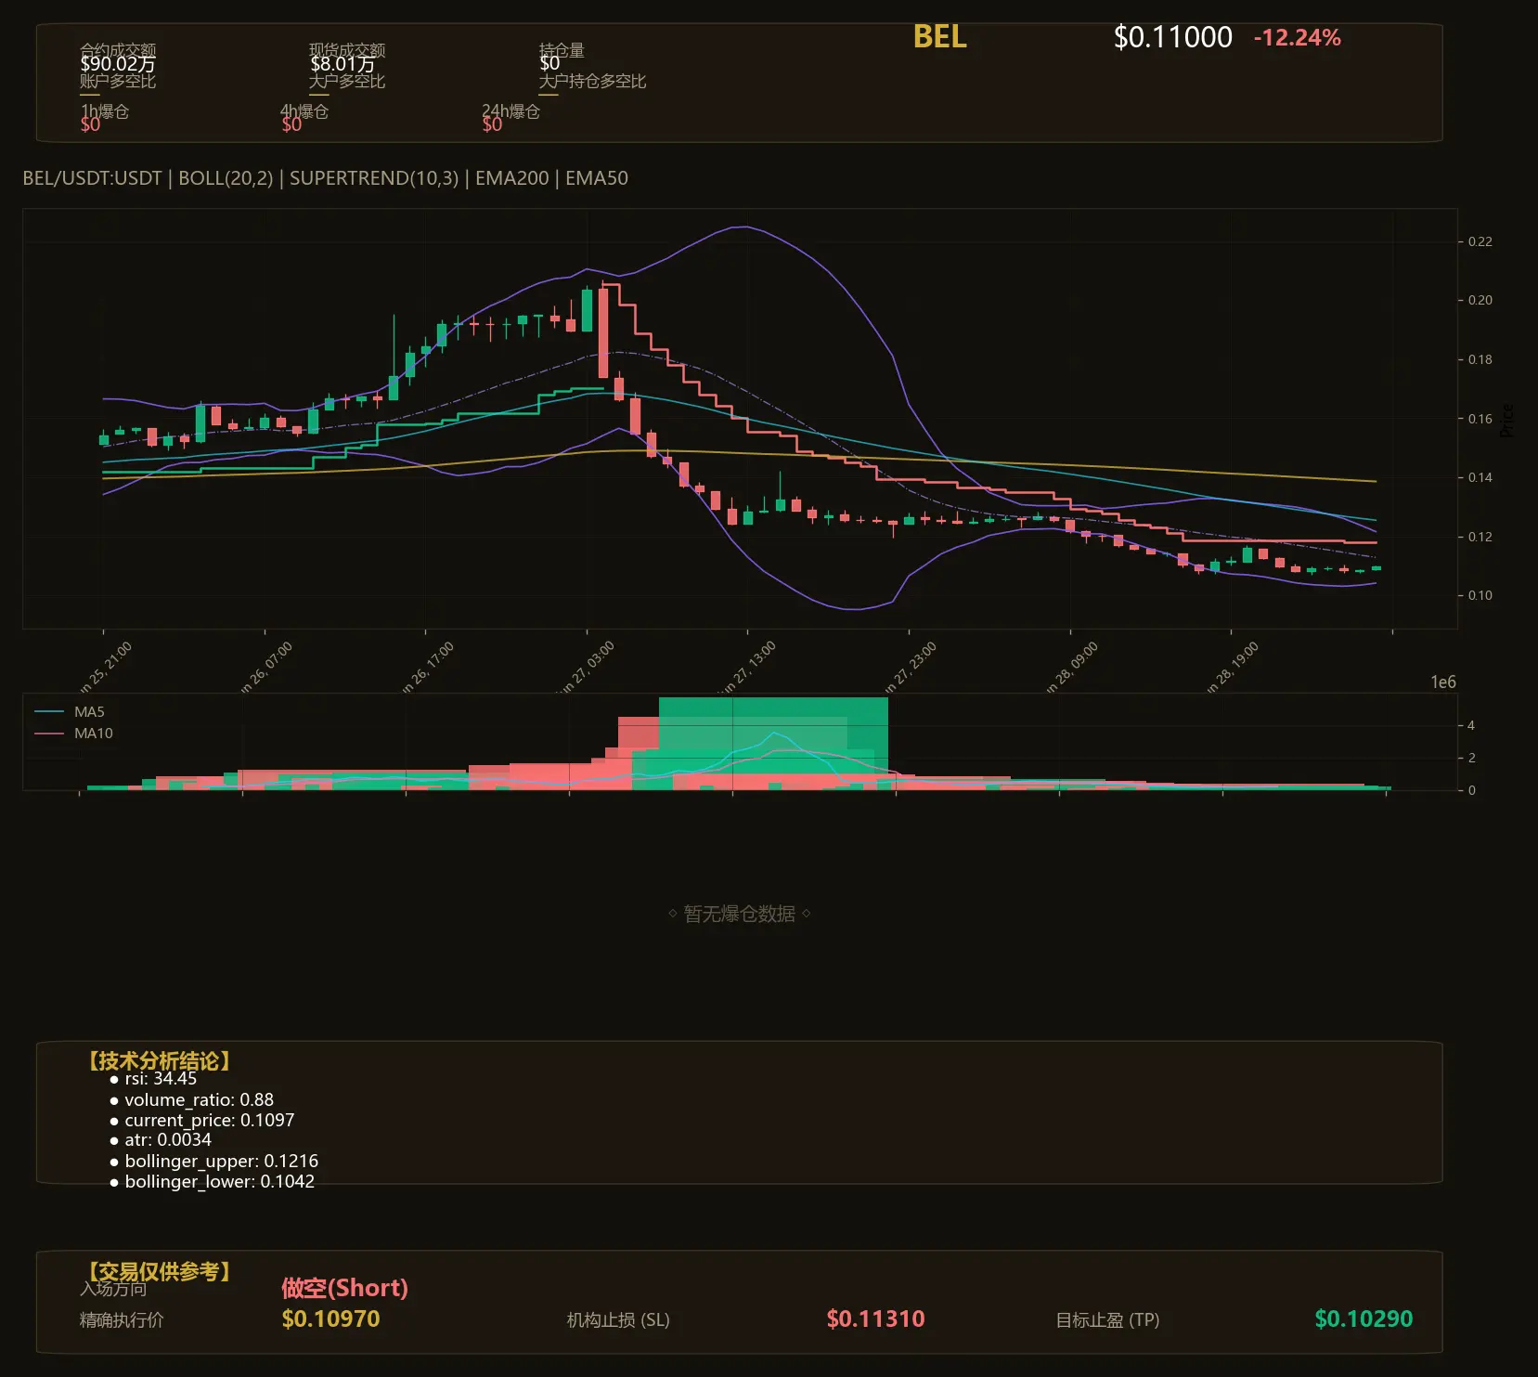Click the 0.16 price axis tick
Viewport: 1538px width, 1377px height.
[x=1480, y=419]
